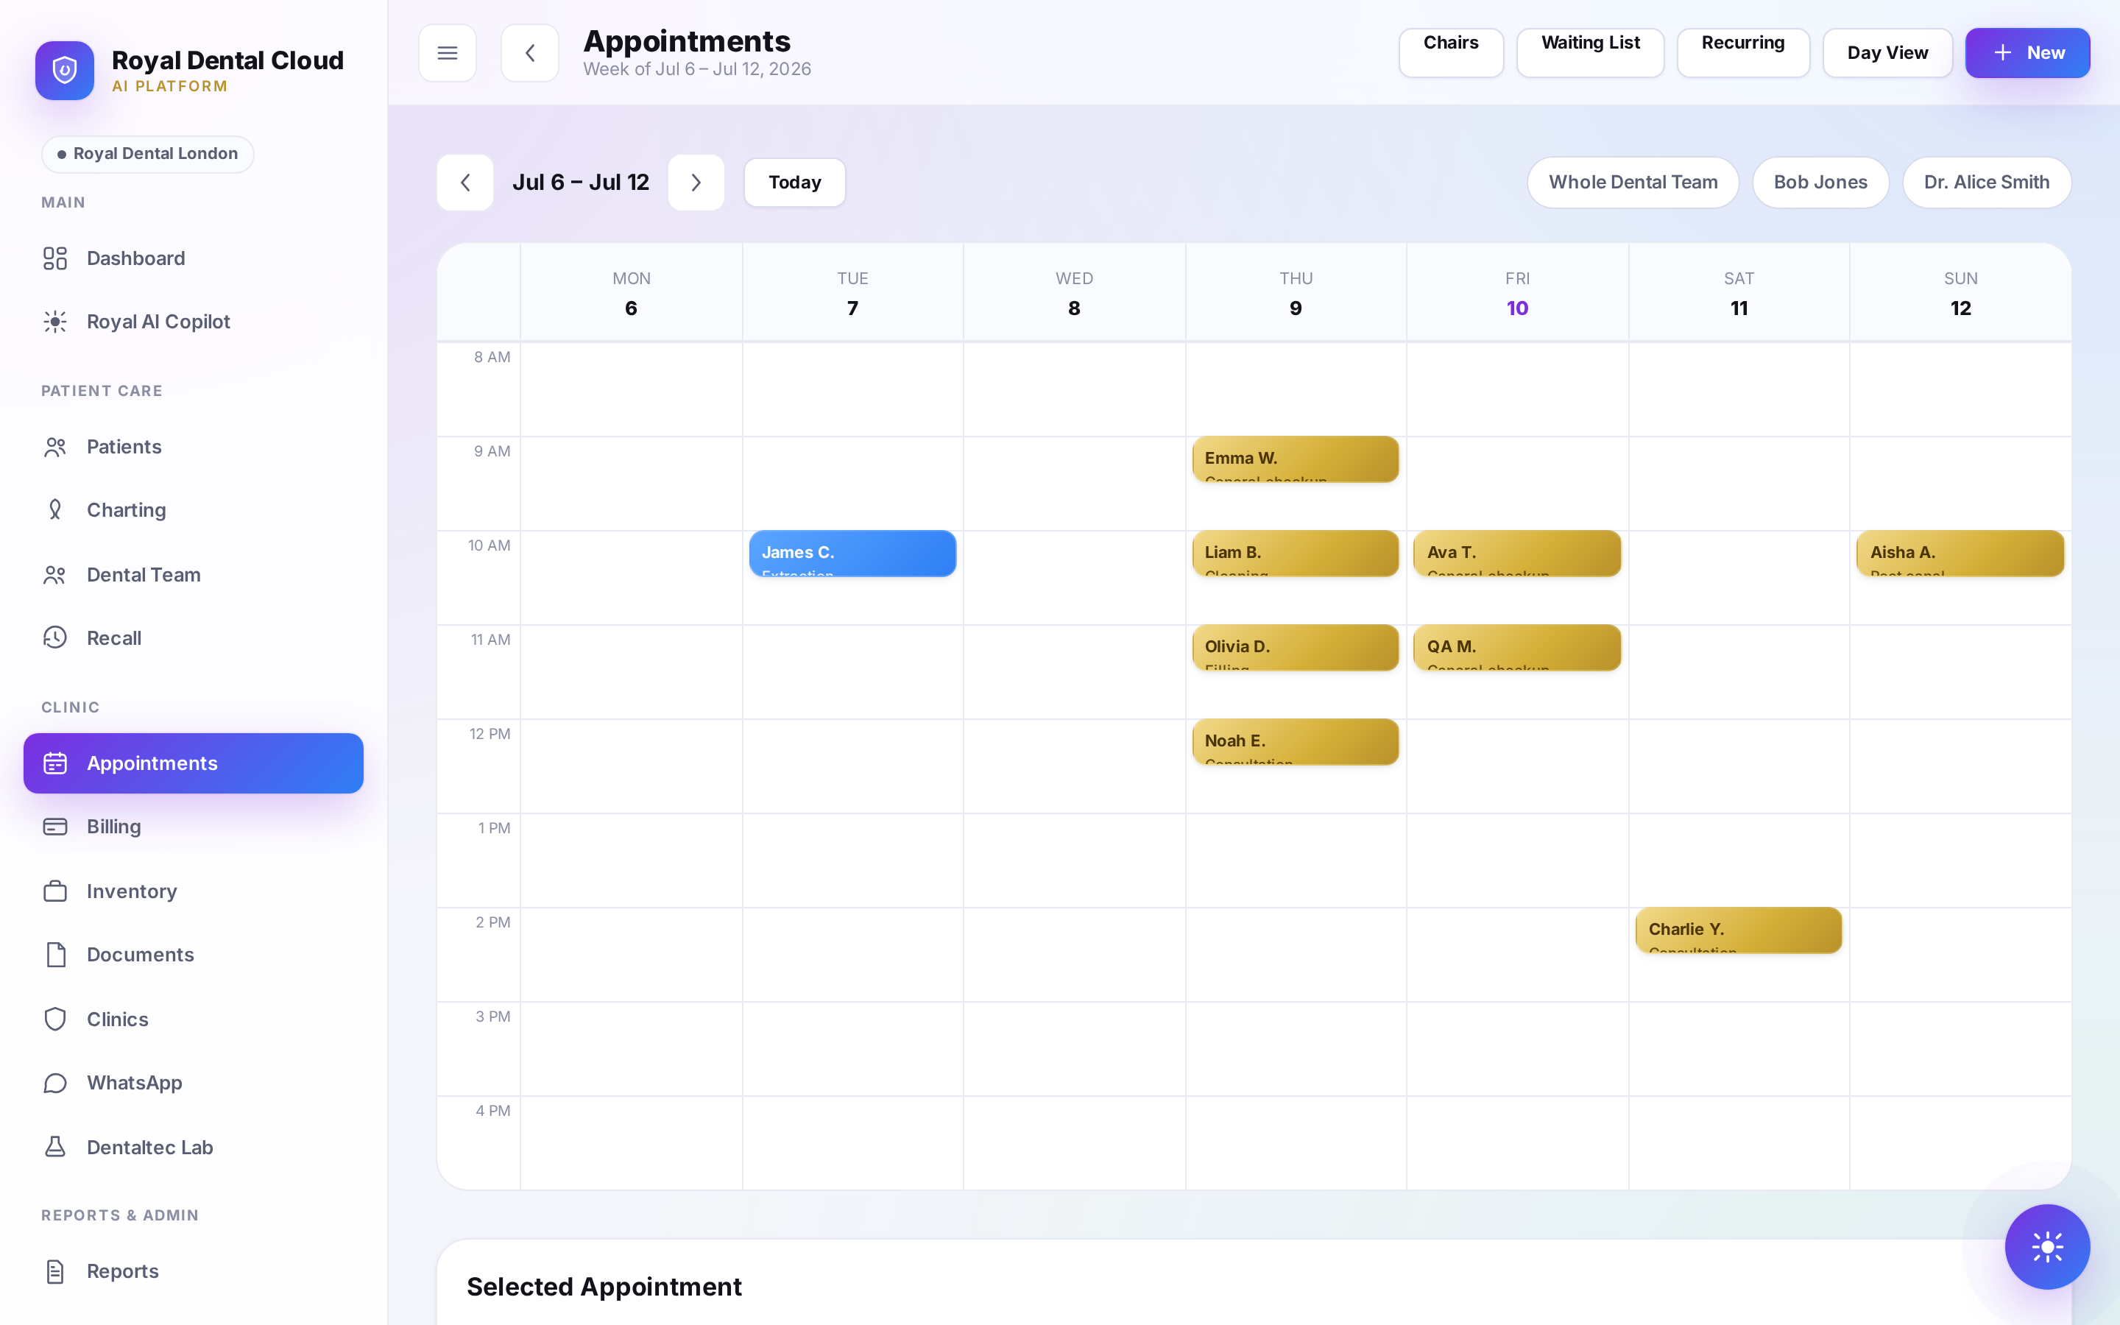This screenshot has width=2120, height=1325.
Task: Open Ava T. appointment on Friday
Action: [x=1516, y=553]
